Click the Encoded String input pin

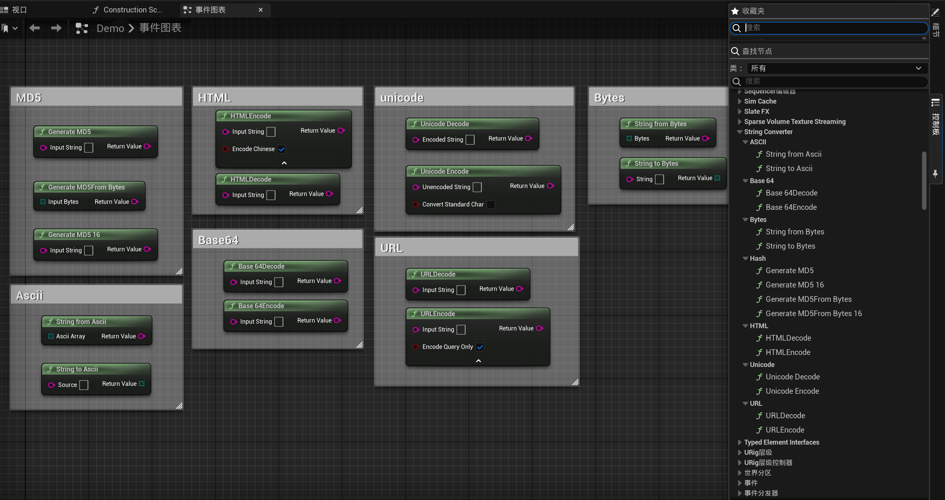click(x=416, y=139)
